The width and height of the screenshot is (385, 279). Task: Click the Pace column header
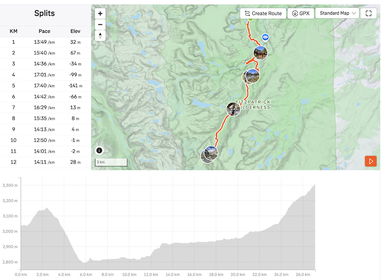(44, 31)
